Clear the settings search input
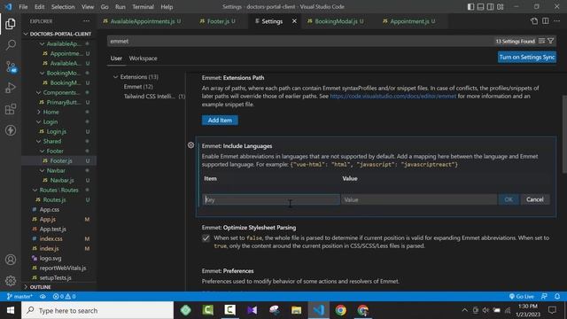This screenshot has height=319, width=567. coord(541,42)
